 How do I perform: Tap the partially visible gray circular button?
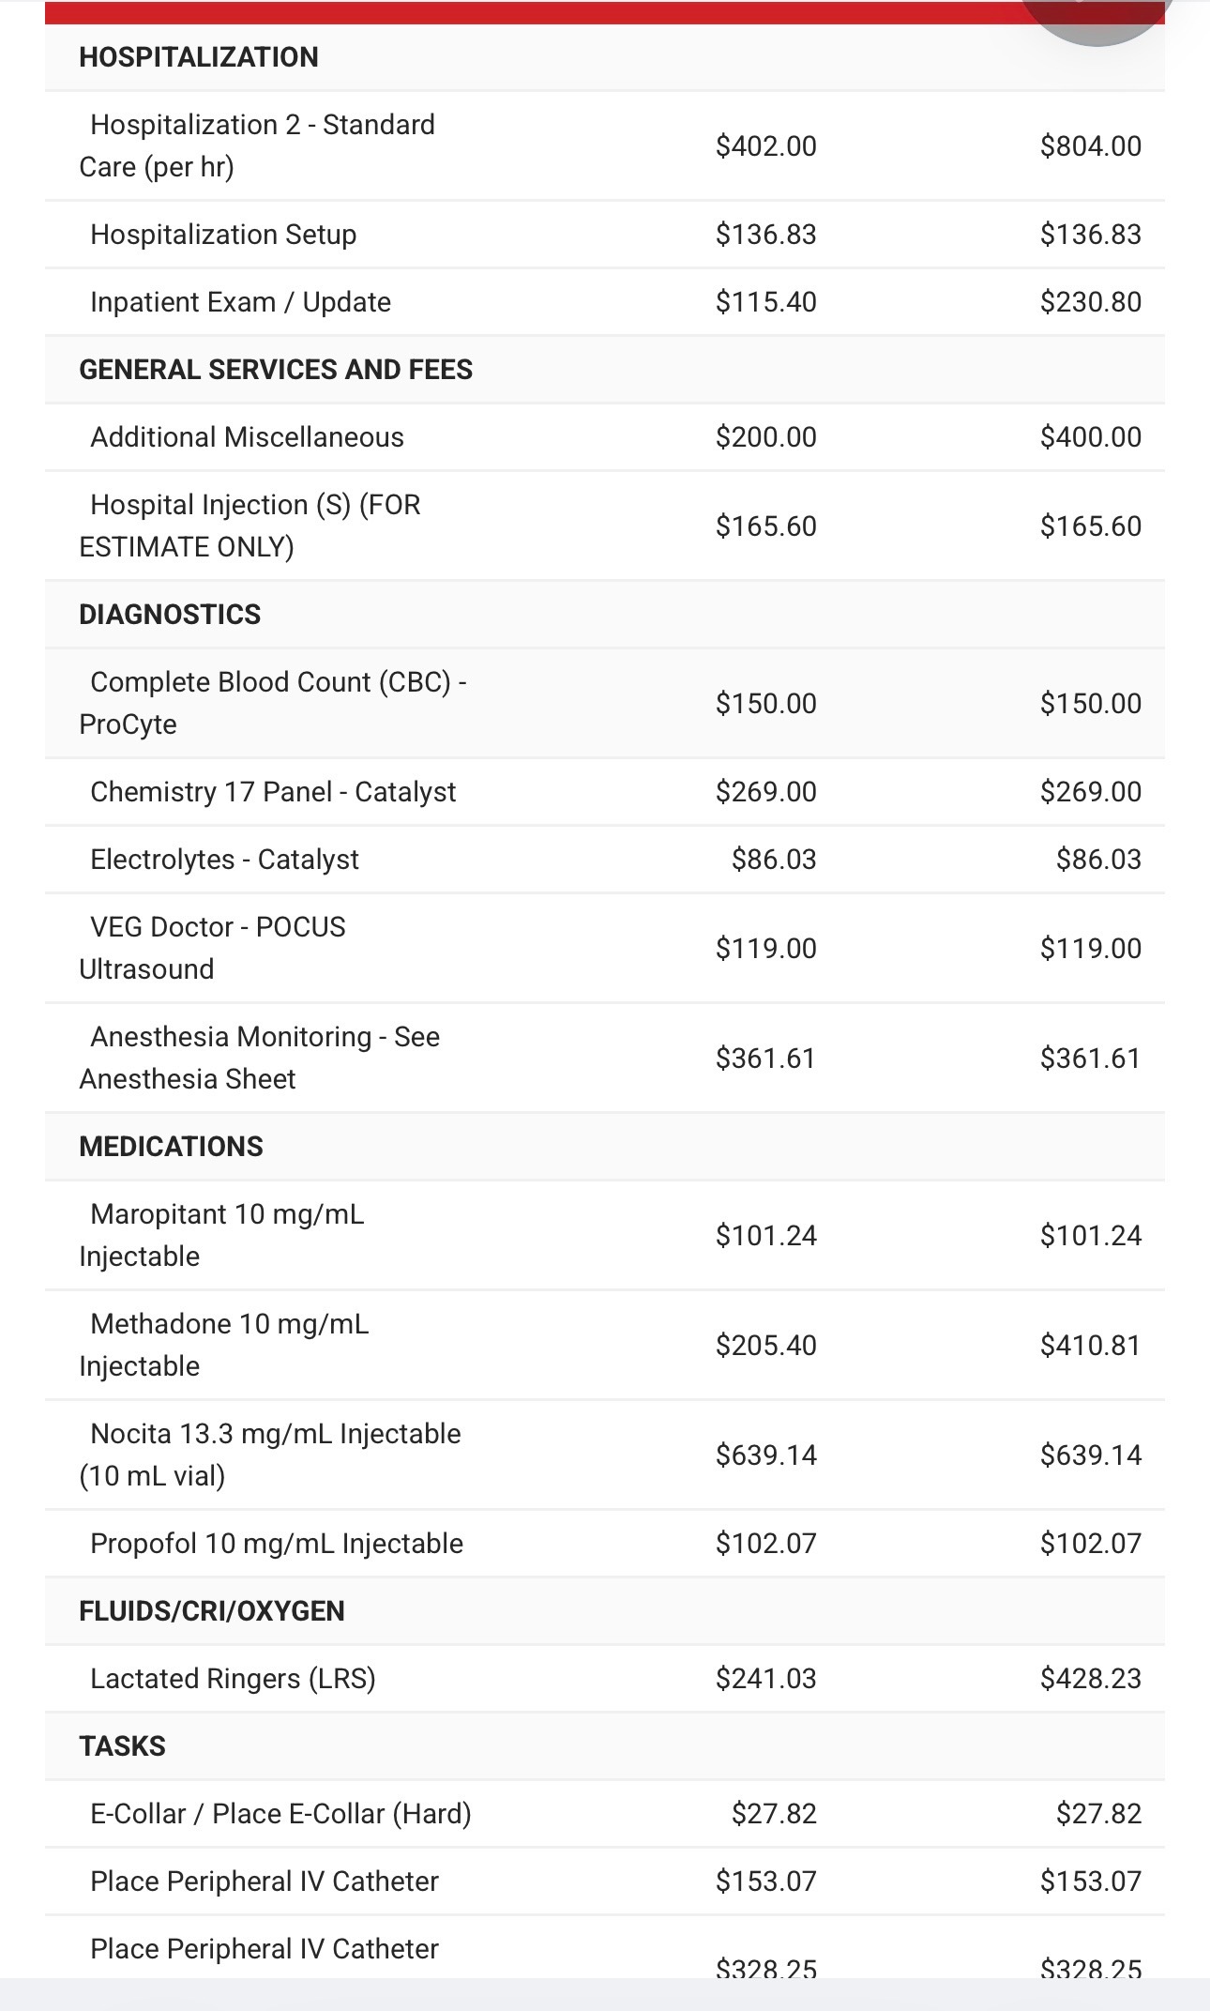click(1096, 17)
